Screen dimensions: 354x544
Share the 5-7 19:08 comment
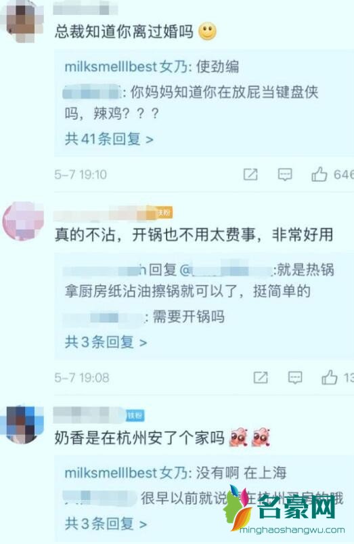click(261, 377)
